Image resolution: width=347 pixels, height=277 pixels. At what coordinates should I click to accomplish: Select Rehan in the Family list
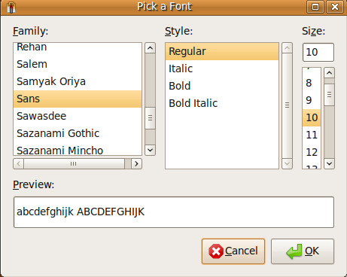point(78,48)
